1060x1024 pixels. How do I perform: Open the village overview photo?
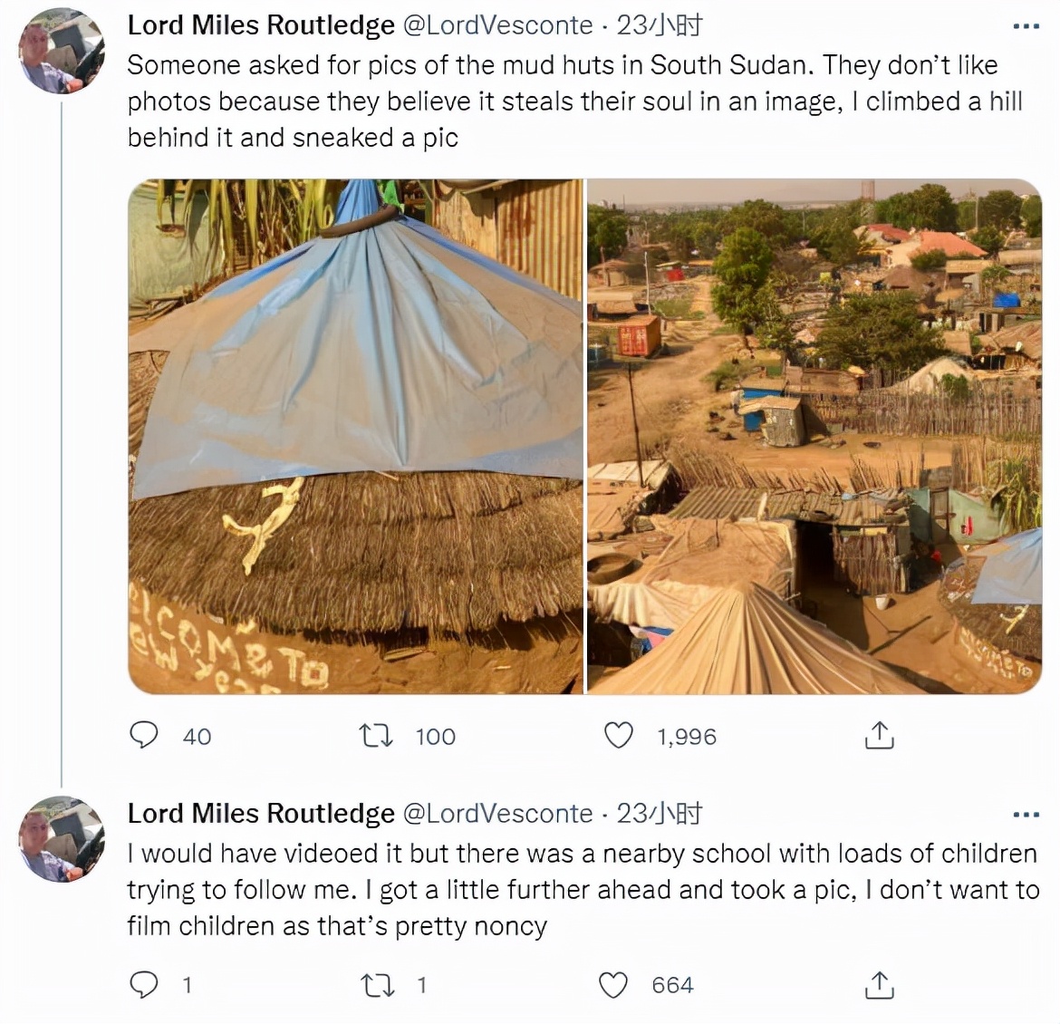point(814,436)
